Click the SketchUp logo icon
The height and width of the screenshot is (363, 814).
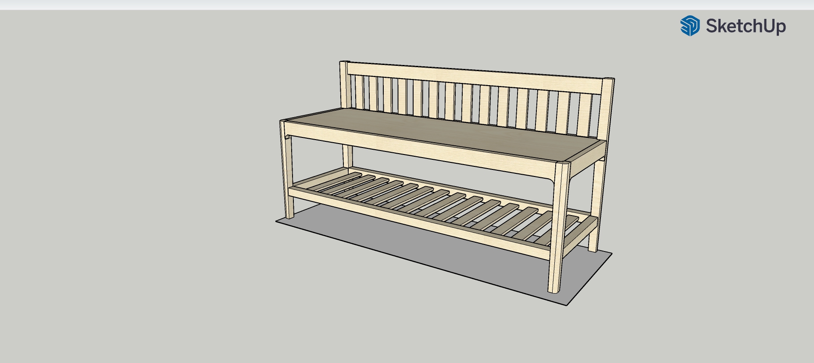click(690, 25)
